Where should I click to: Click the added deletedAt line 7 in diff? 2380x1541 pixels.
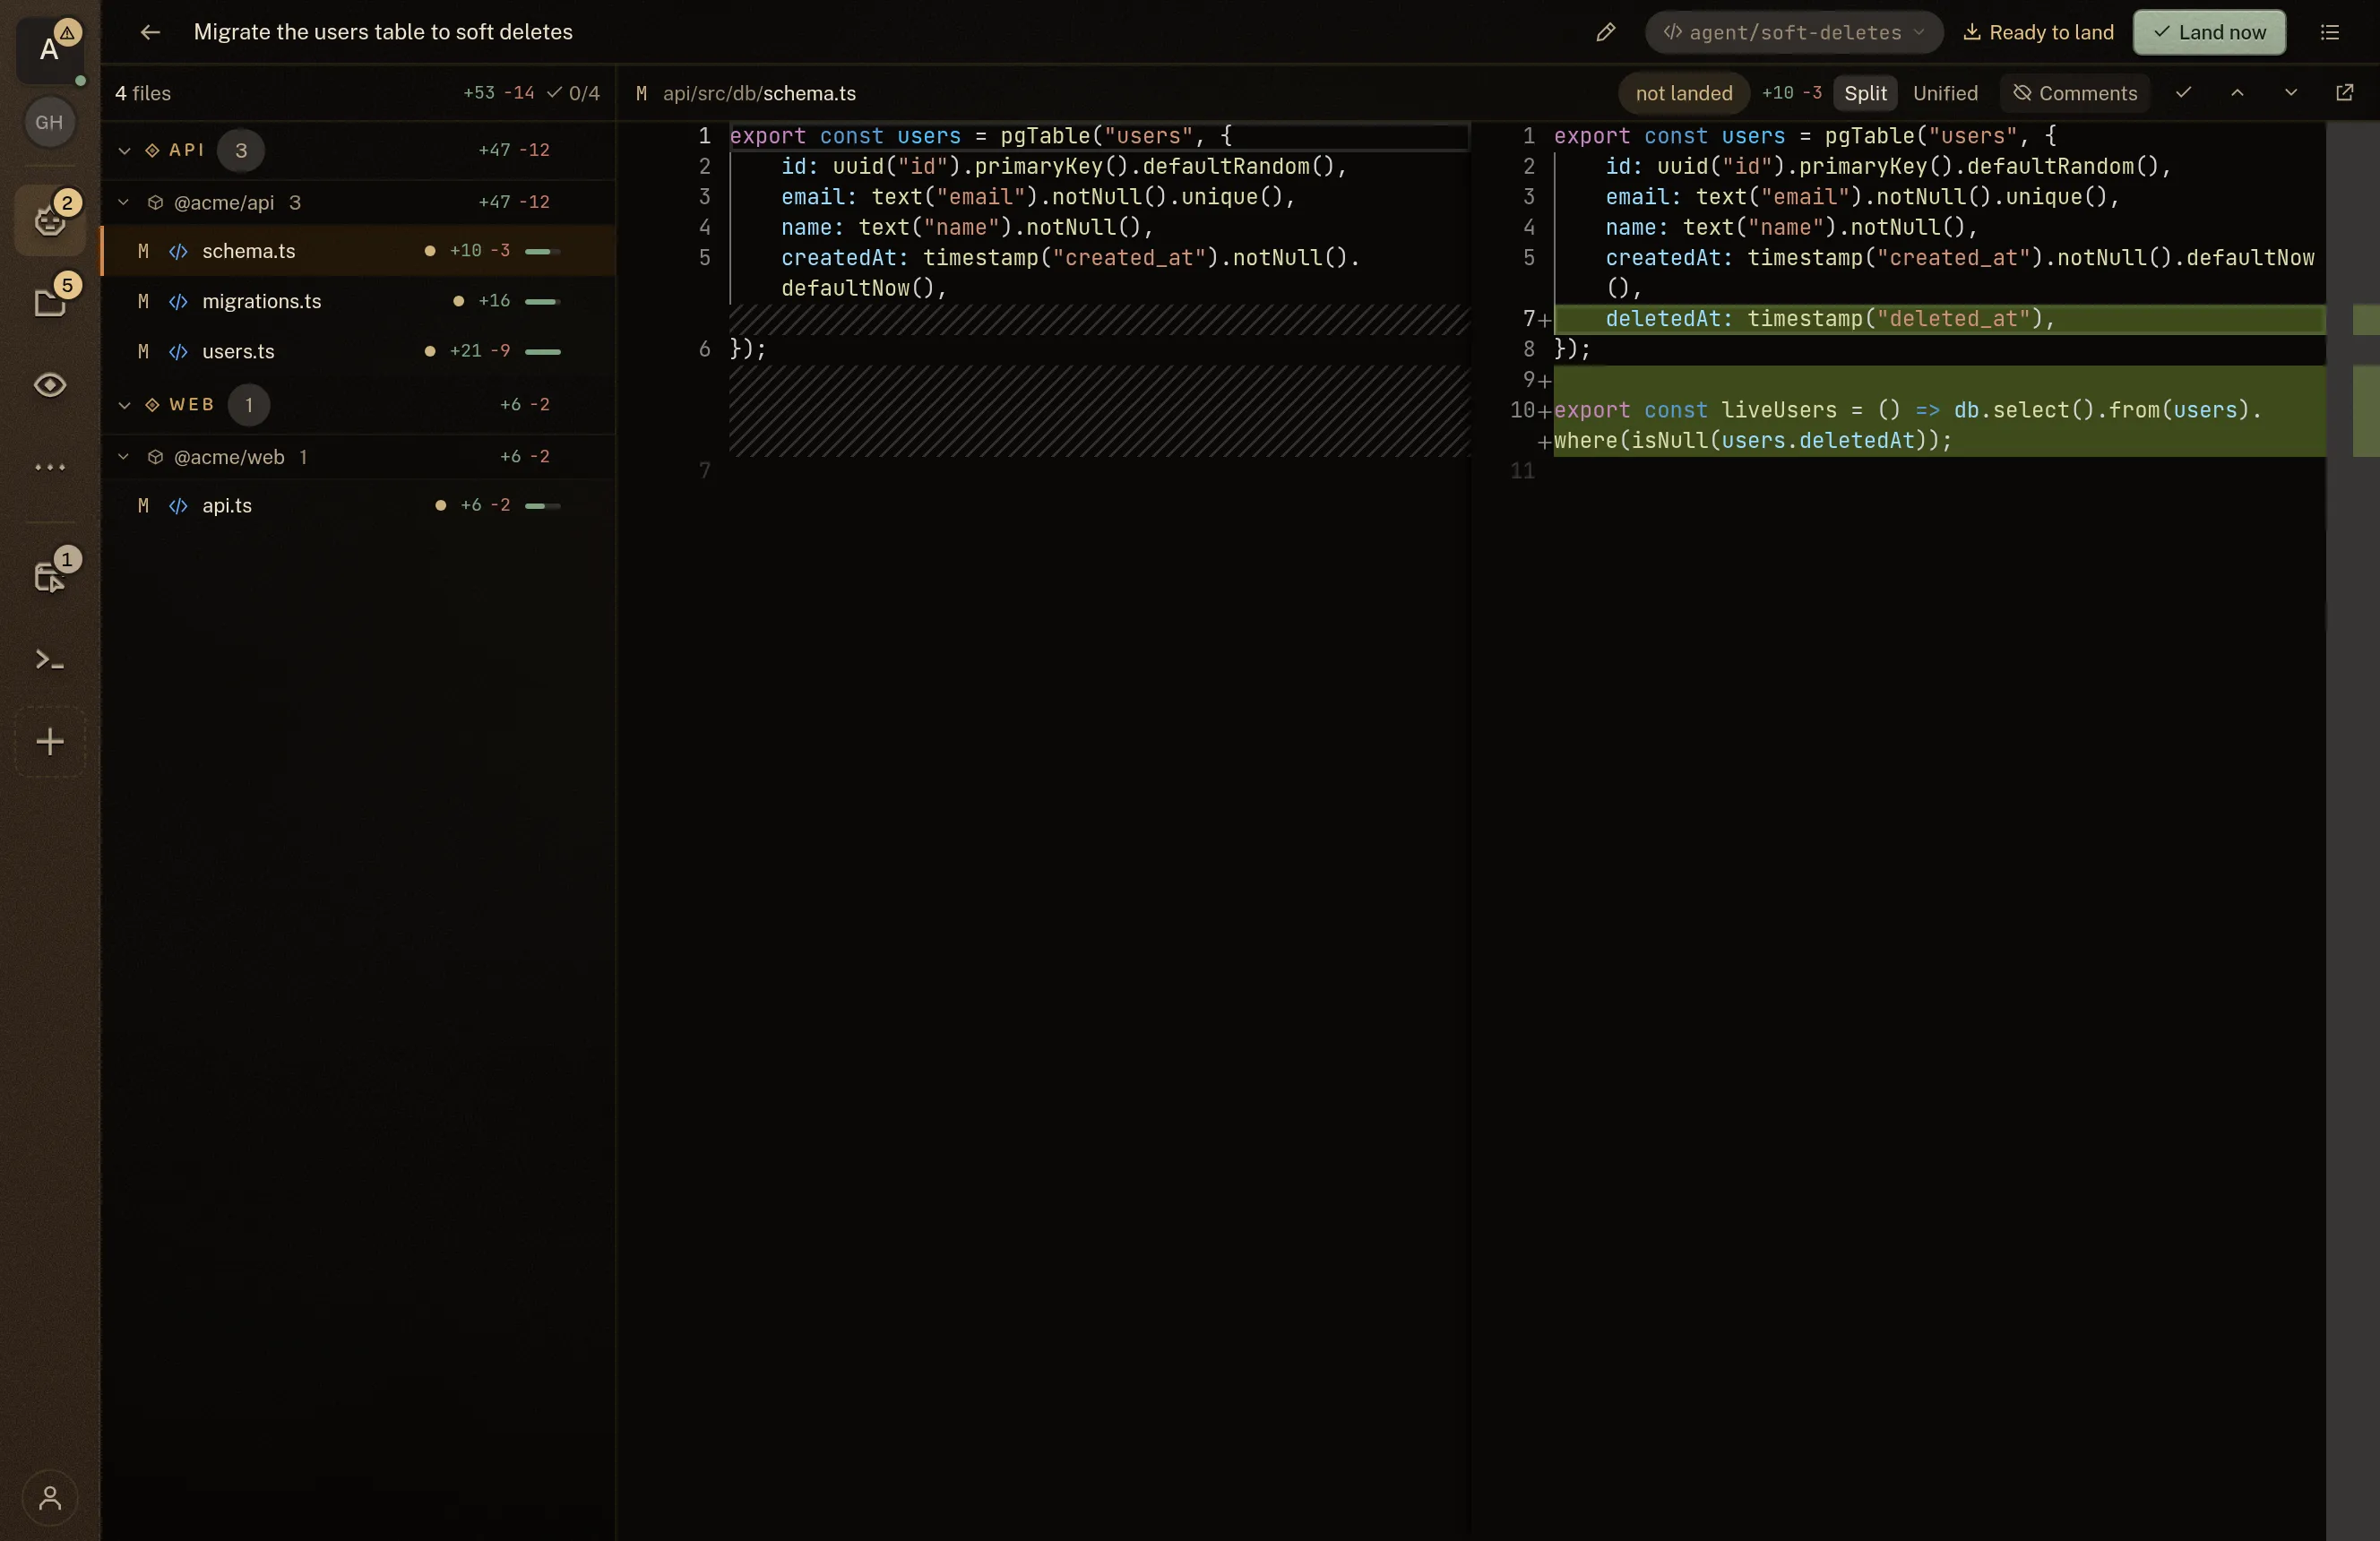[x=1939, y=319]
